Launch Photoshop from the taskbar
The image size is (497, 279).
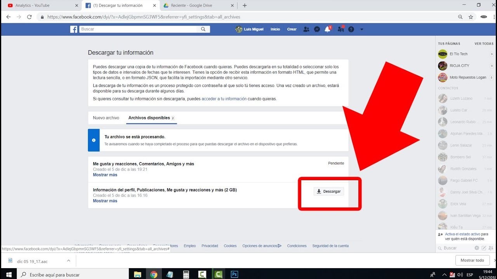click(x=234, y=274)
